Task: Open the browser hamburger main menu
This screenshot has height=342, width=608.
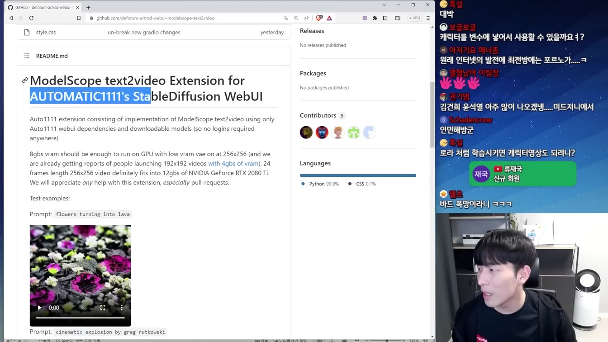Action: coord(428,18)
